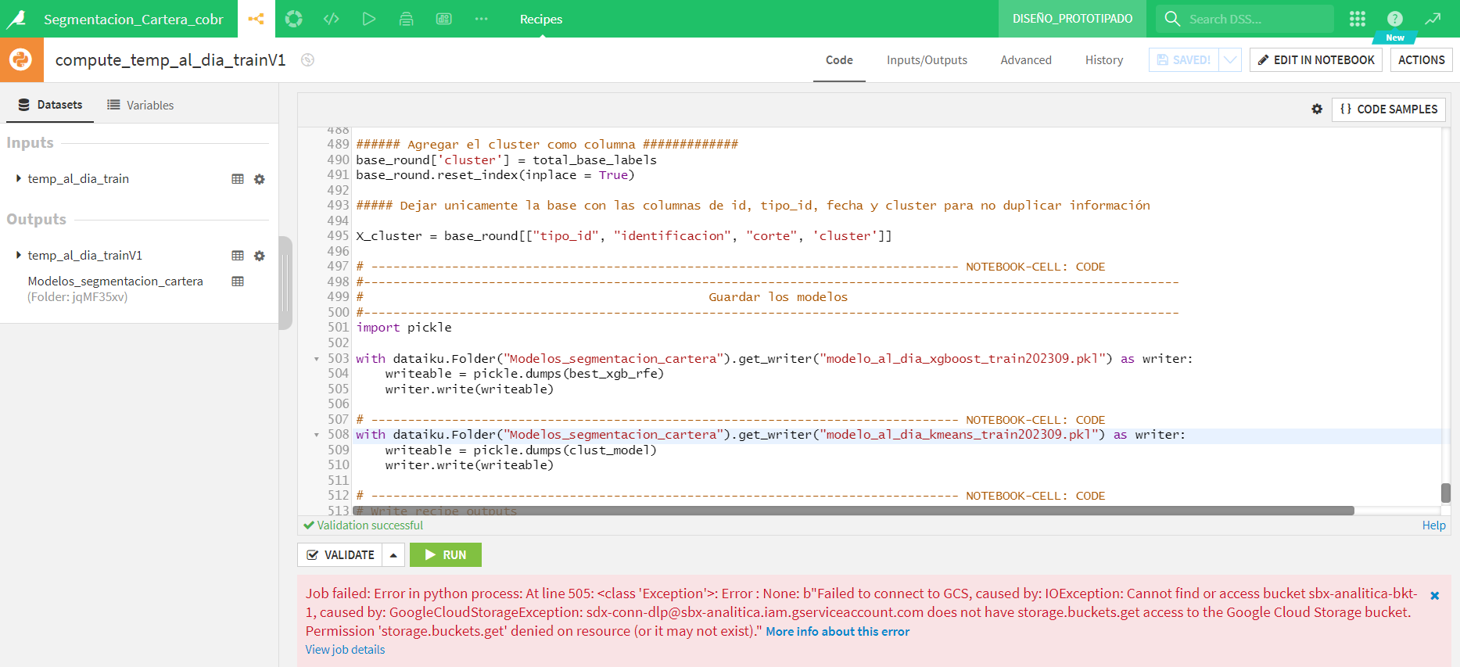Open settings gear for temp_al_dia_train input

click(x=260, y=179)
